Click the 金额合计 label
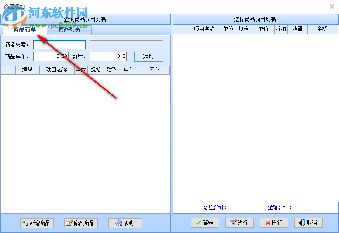This screenshot has height=233, width=339. (280, 208)
